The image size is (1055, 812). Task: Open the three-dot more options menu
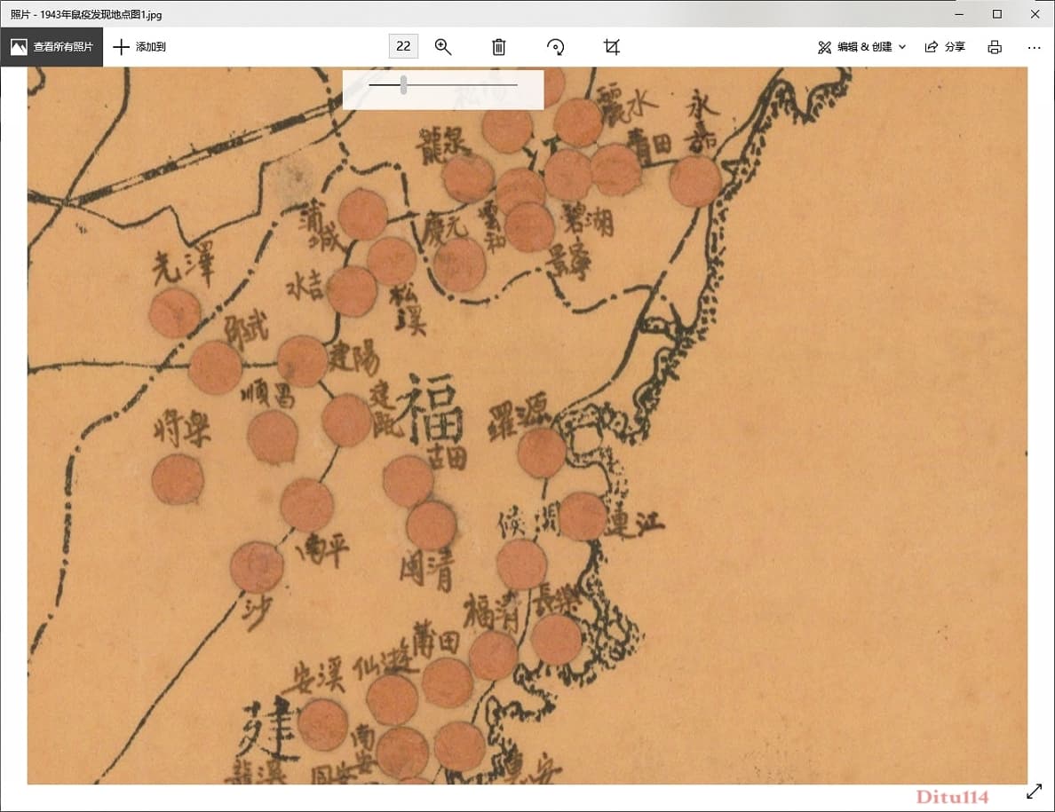click(1035, 47)
